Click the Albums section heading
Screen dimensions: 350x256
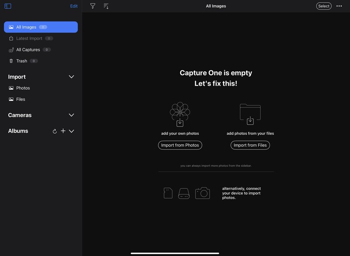(x=18, y=131)
